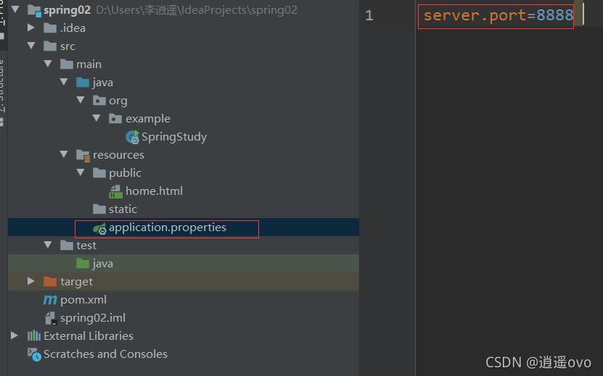The width and height of the screenshot is (603, 376).
Task: Select the main folder label
Action: pos(89,64)
